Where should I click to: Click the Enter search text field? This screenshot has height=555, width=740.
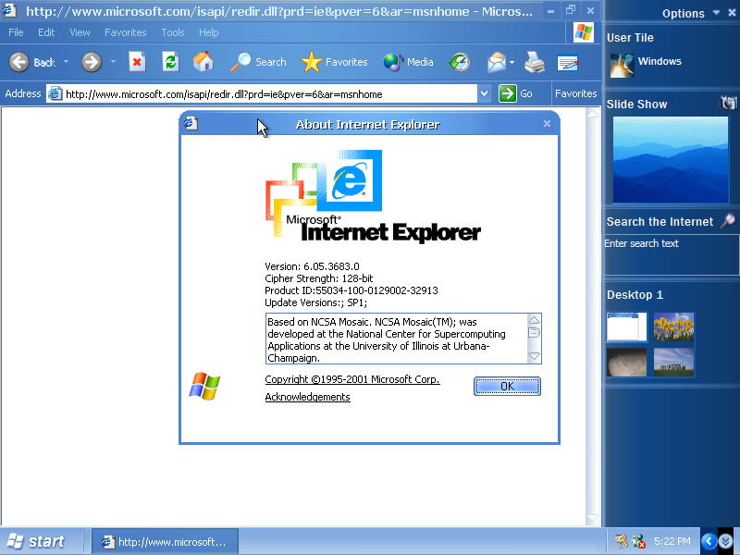(672, 255)
